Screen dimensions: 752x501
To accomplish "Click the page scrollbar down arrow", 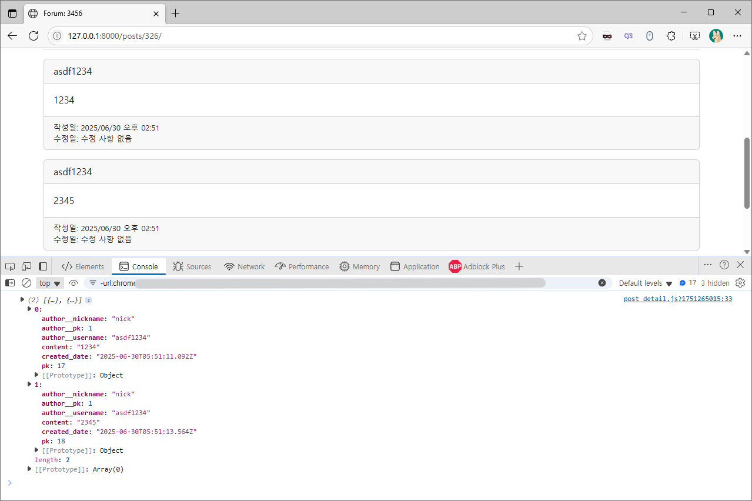I will tap(747, 252).
